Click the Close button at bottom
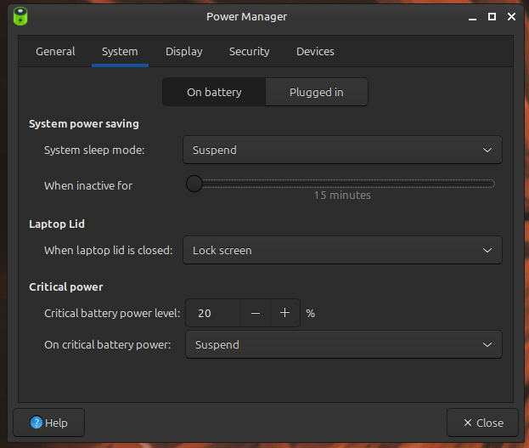The height and width of the screenshot is (448, 529). coord(482,422)
